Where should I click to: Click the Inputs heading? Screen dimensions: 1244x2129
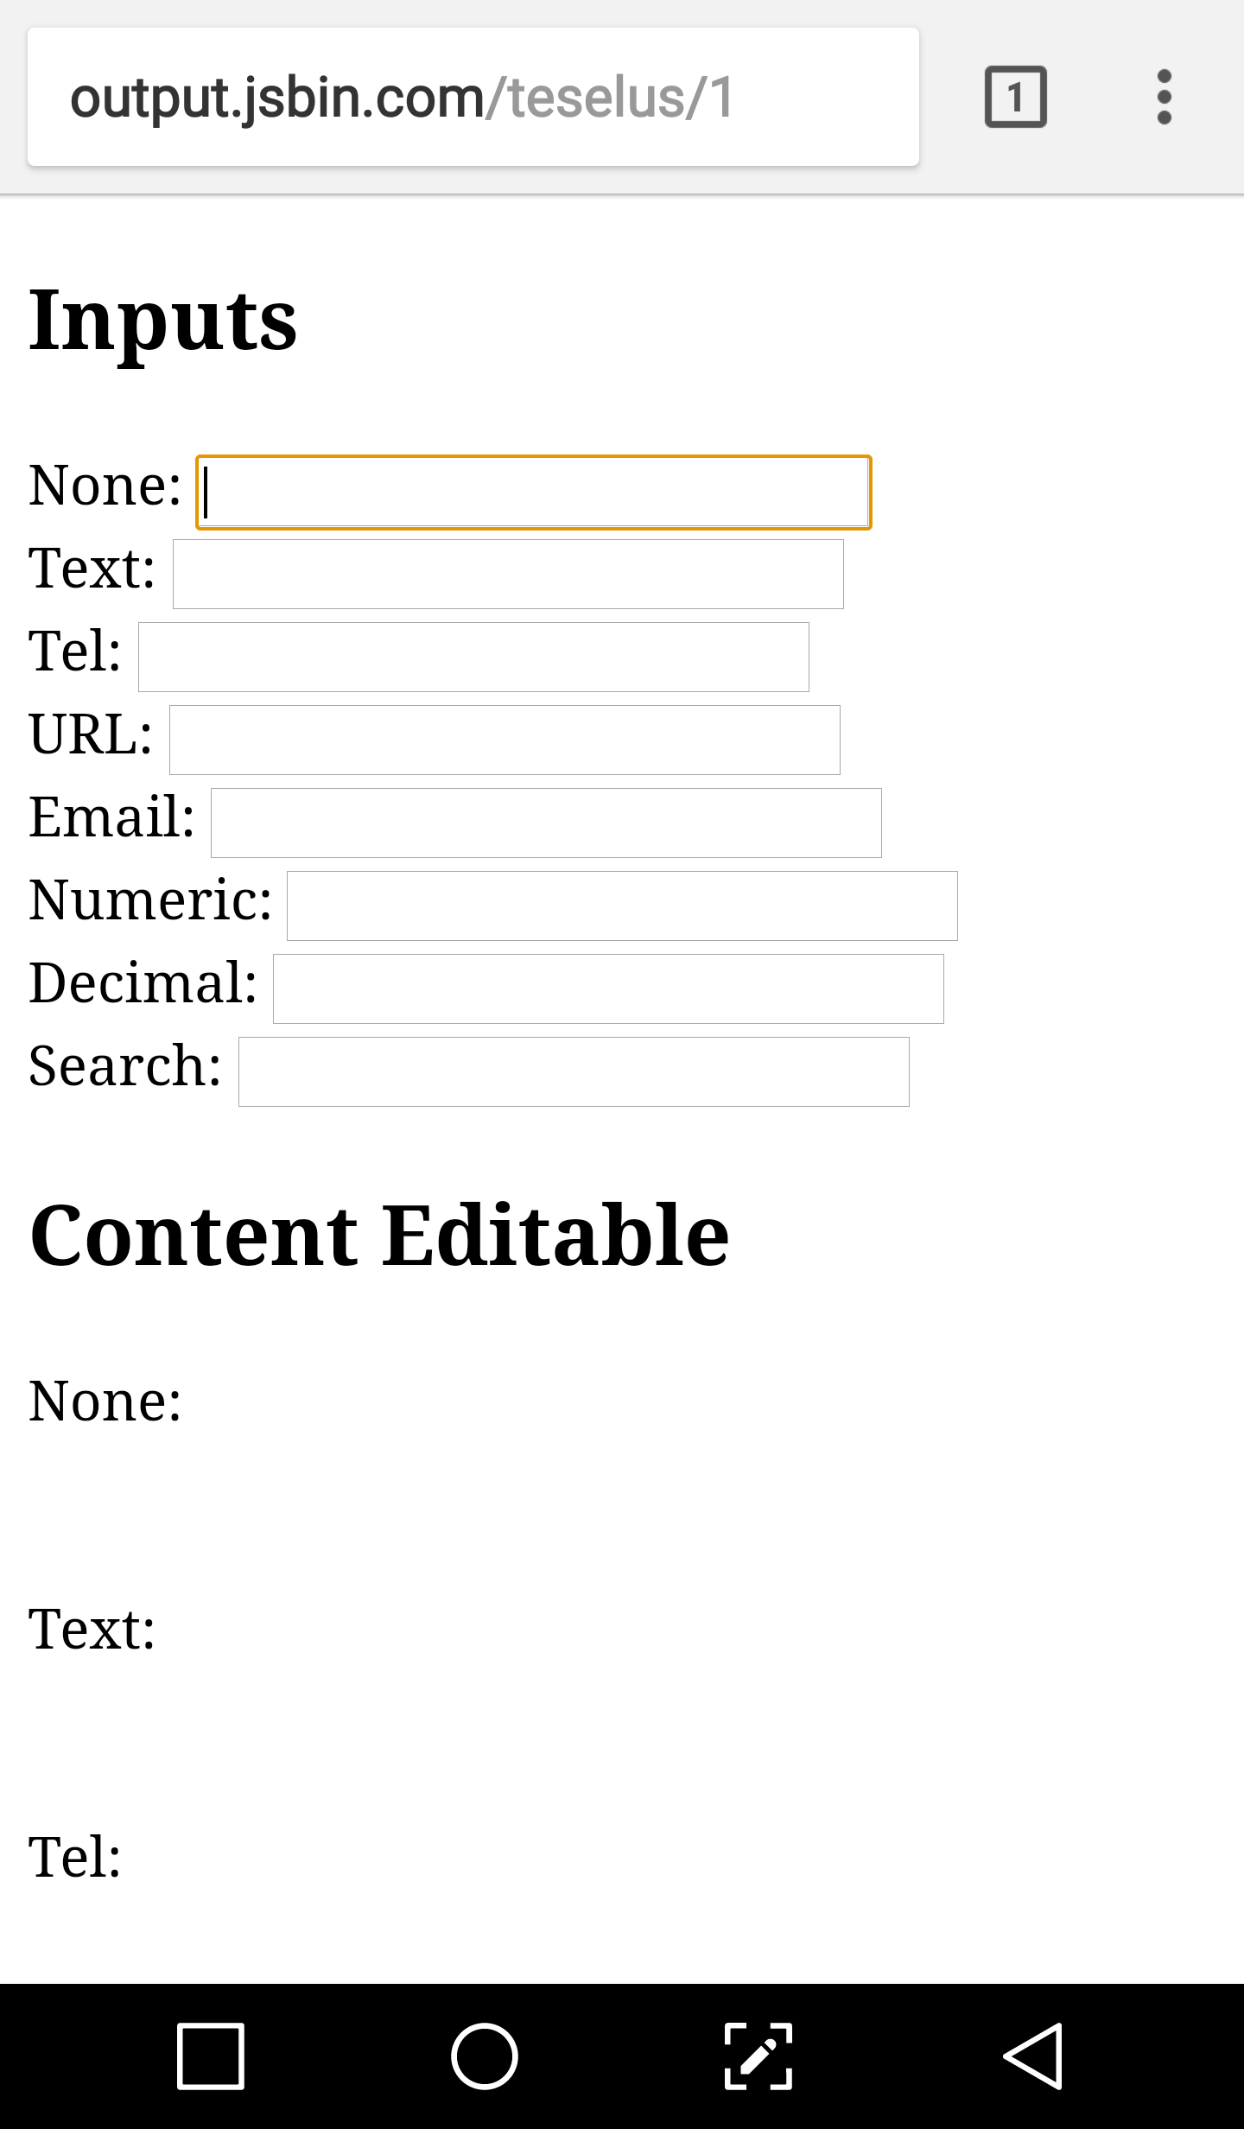[163, 320]
